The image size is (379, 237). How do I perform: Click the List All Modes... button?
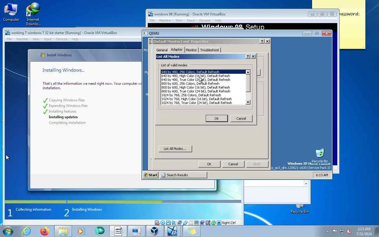175,149
